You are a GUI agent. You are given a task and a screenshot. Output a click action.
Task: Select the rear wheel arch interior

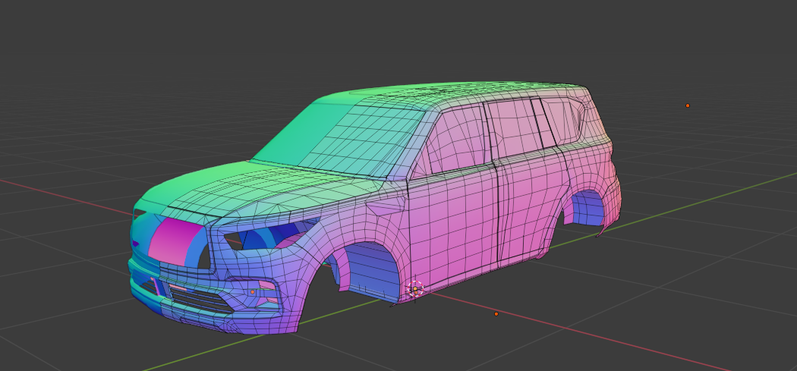(x=587, y=209)
